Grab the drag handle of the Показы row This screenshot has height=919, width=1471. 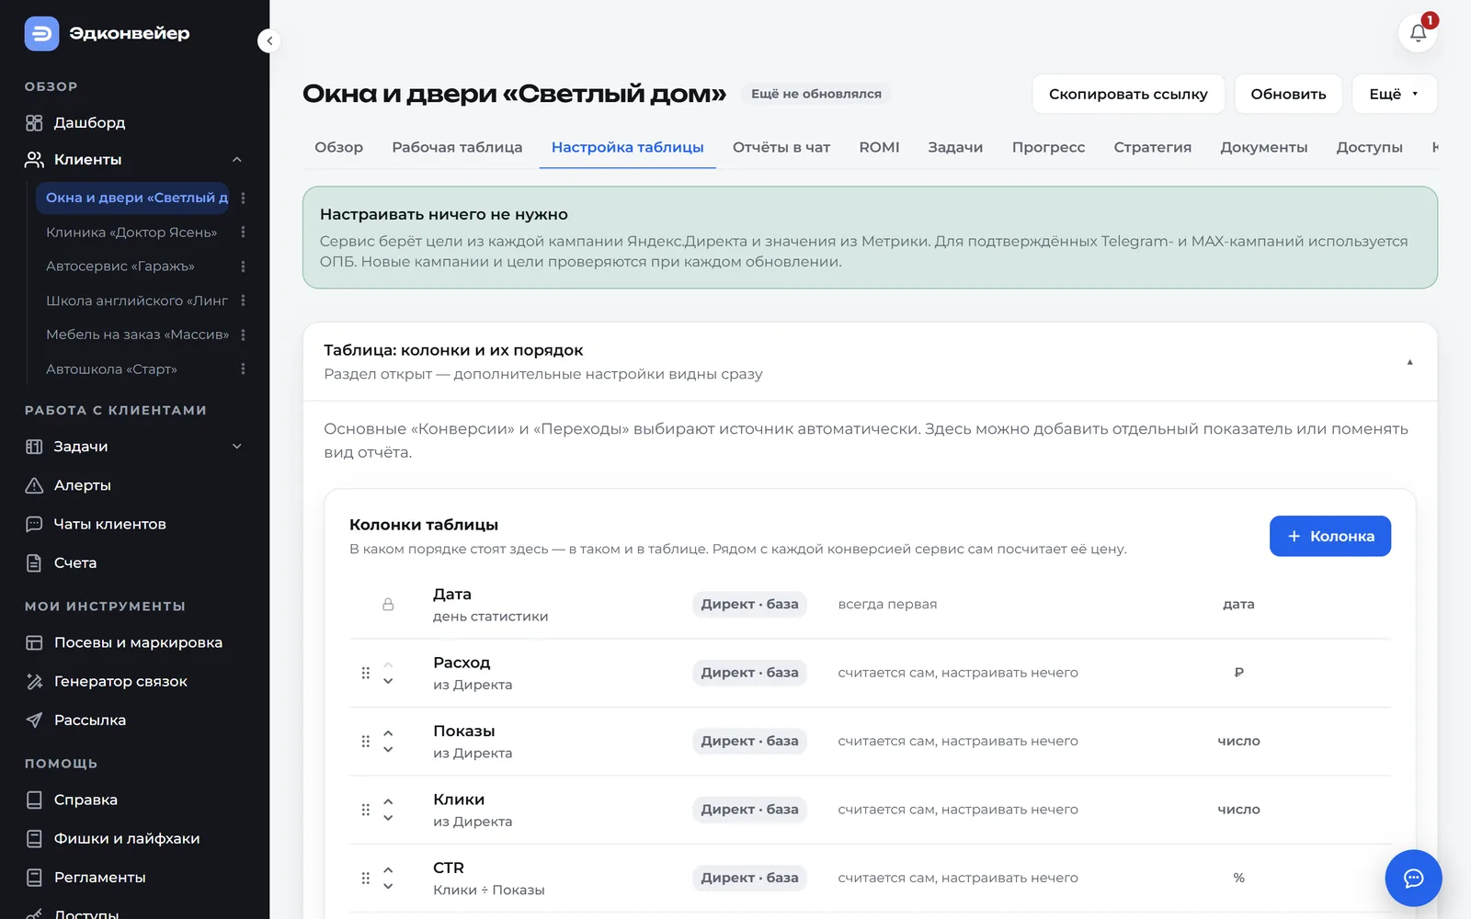(x=365, y=741)
